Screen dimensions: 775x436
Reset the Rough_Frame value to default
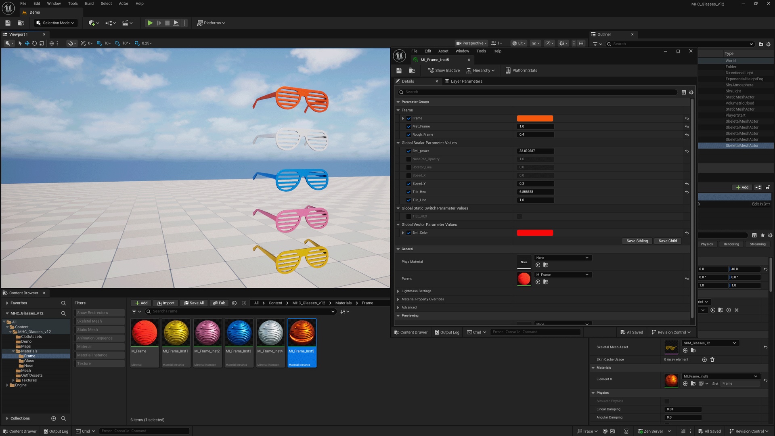coord(687,135)
